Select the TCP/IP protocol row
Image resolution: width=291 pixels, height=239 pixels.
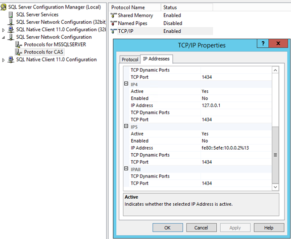coord(162,31)
